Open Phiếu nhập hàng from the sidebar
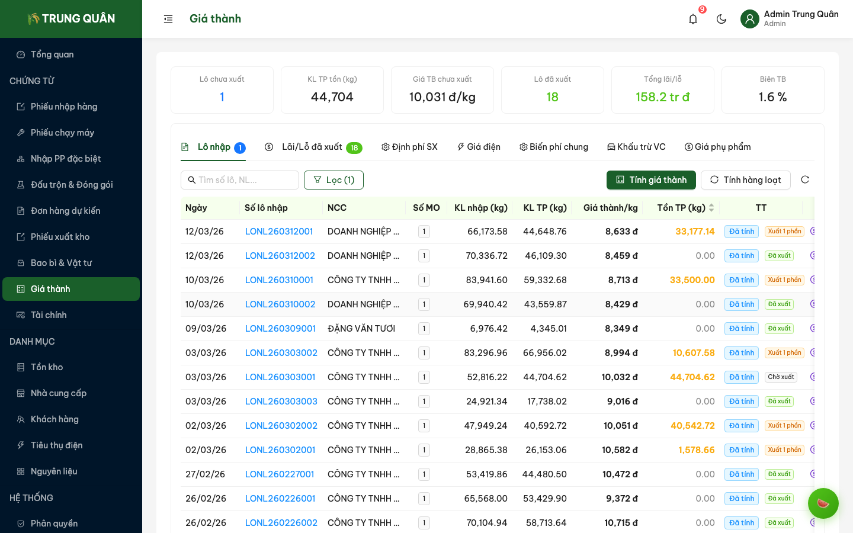 64,107
